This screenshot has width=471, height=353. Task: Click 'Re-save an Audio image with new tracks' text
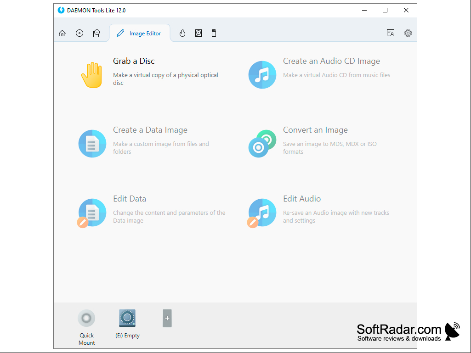tap(336, 216)
